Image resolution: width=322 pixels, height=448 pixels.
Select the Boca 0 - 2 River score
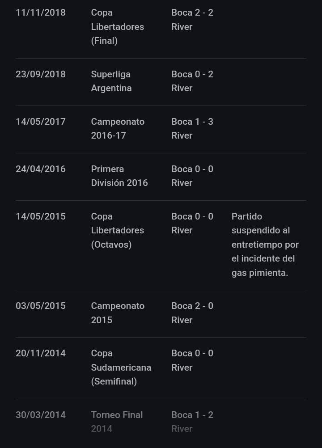192,81
